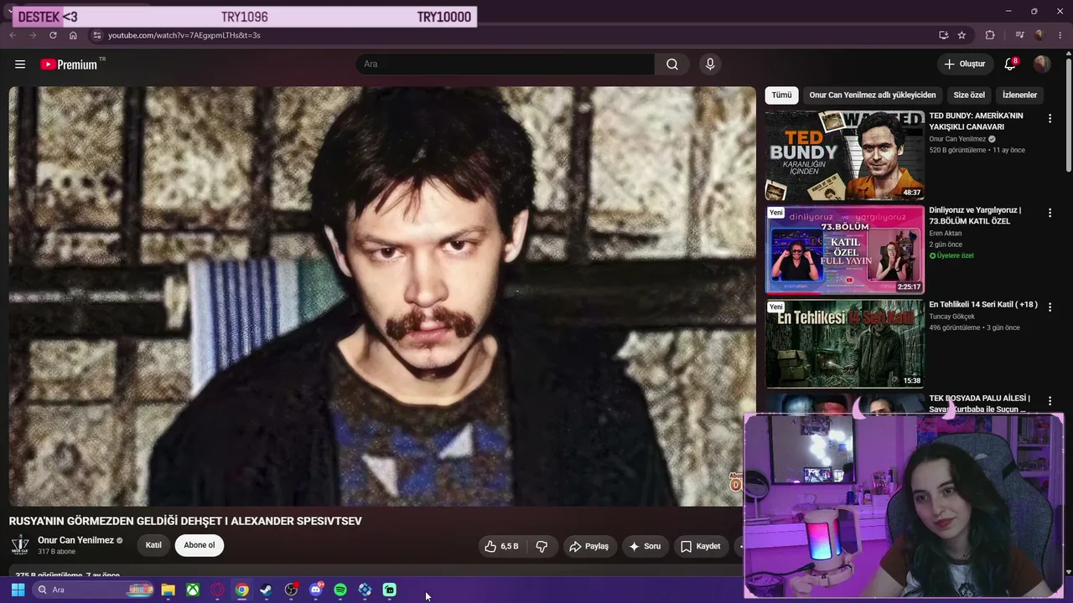Click the 'Üyelere özel' members-only label
Viewport: 1073px width, 603px height.
(951, 255)
